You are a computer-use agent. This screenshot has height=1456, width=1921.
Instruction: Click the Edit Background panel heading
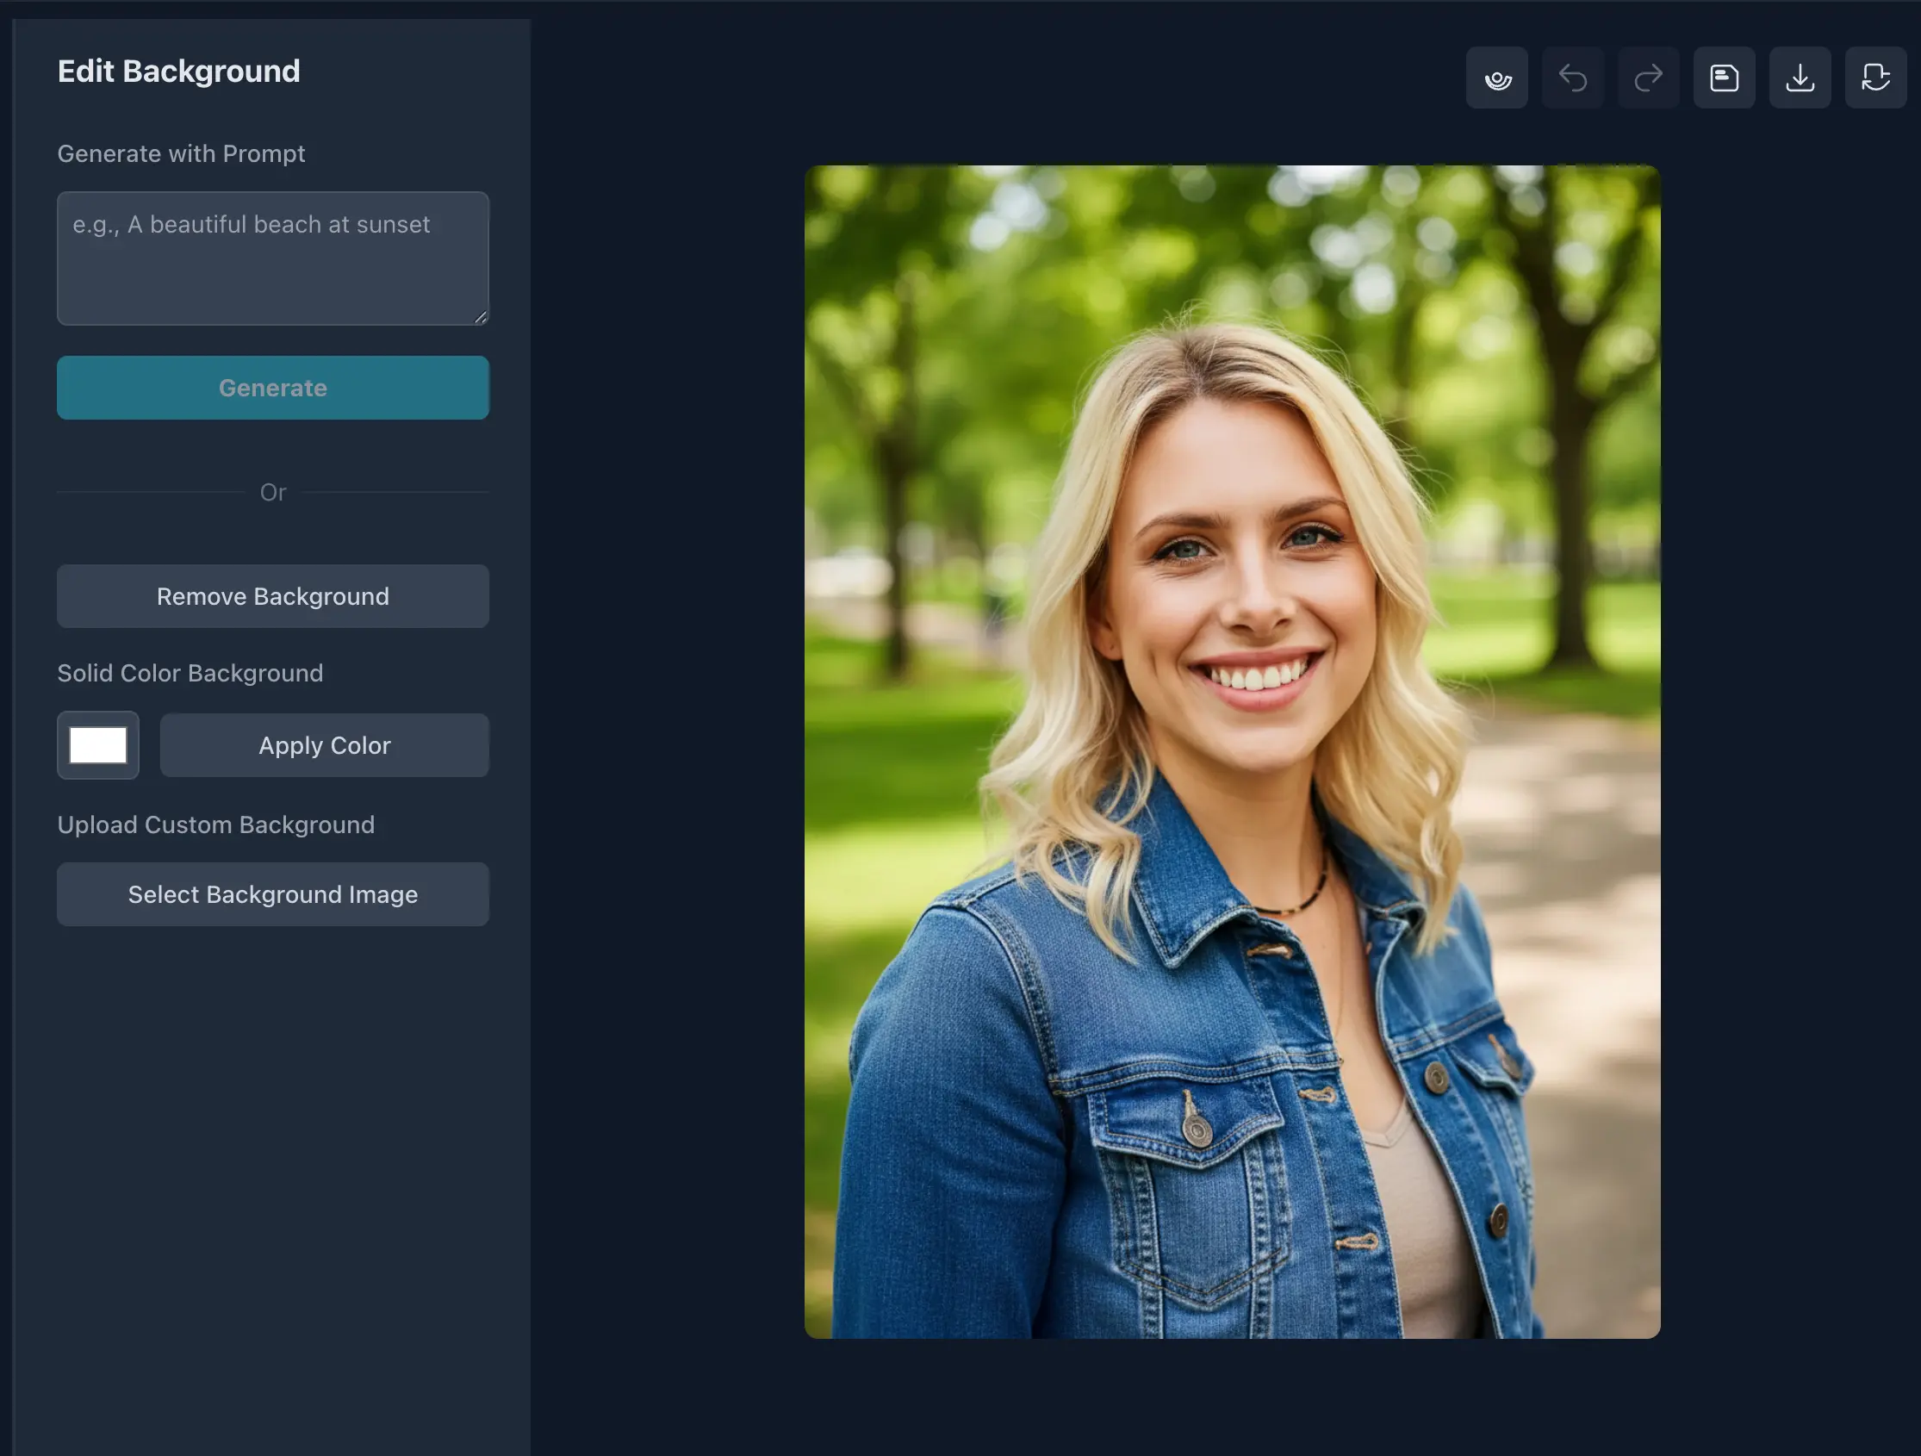[x=179, y=71]
